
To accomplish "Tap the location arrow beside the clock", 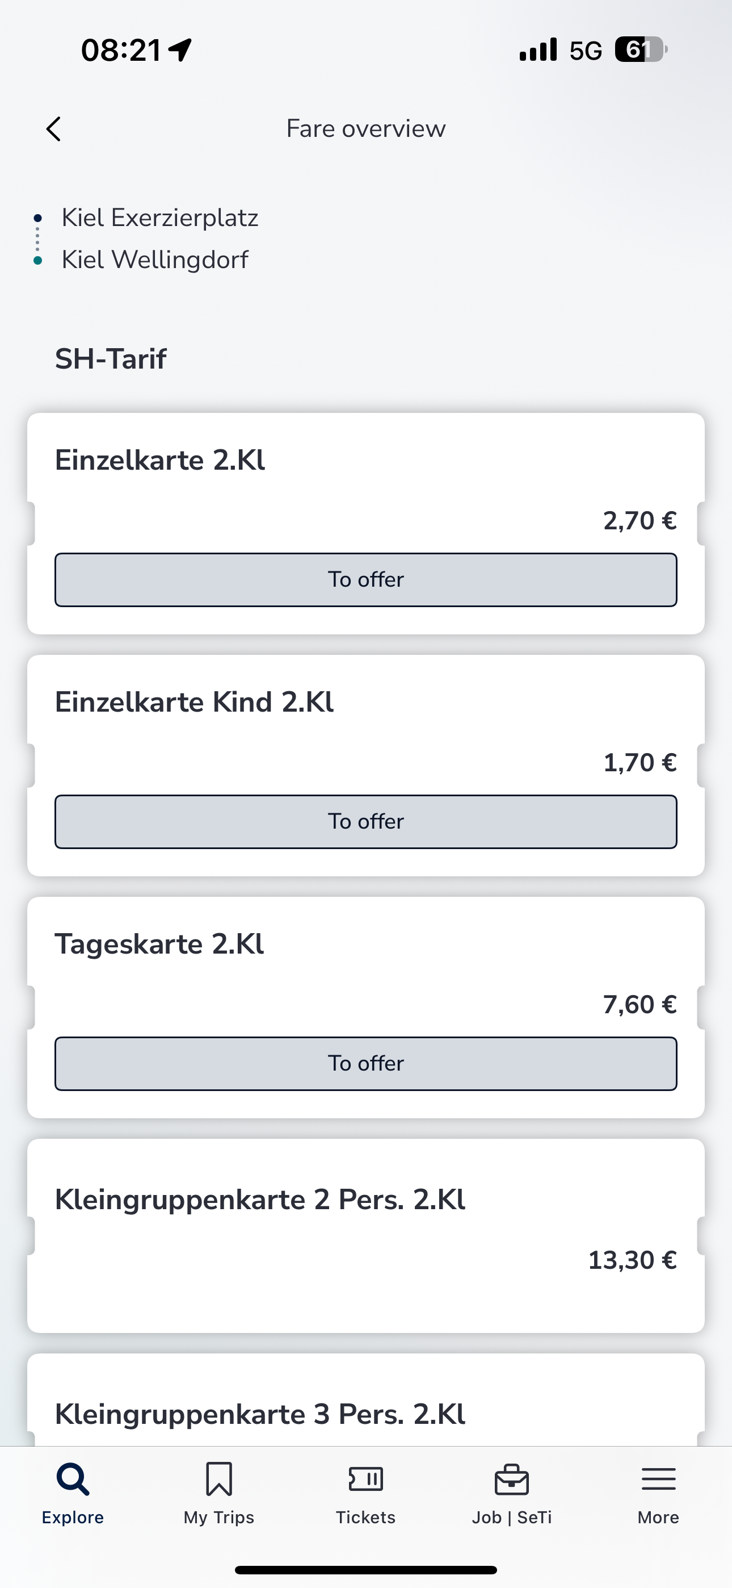I will click(180, 50).
